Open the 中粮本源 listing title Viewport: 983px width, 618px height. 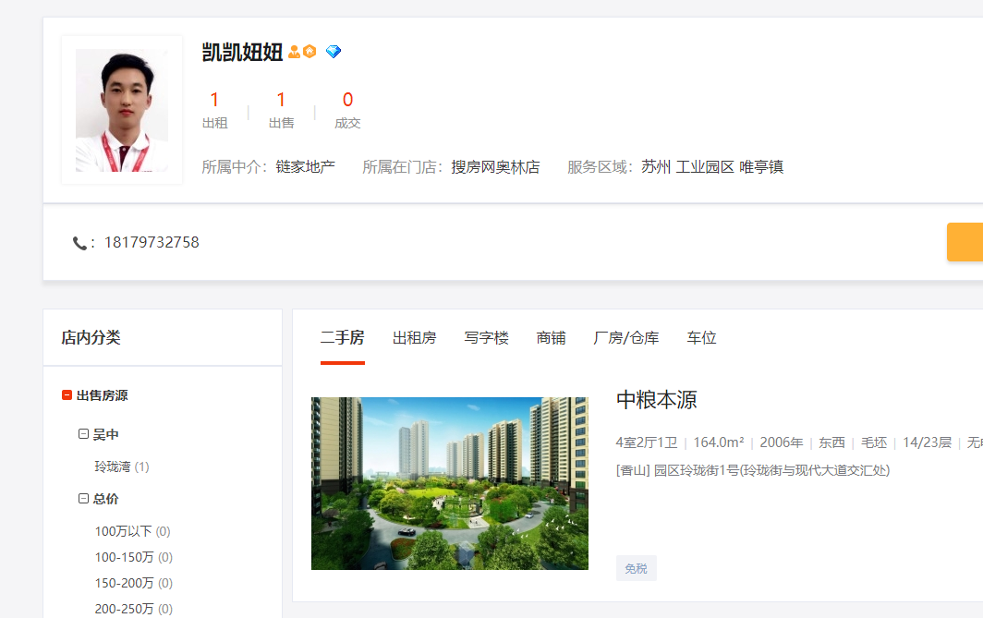pyautogui.click(x=656, y=400)
